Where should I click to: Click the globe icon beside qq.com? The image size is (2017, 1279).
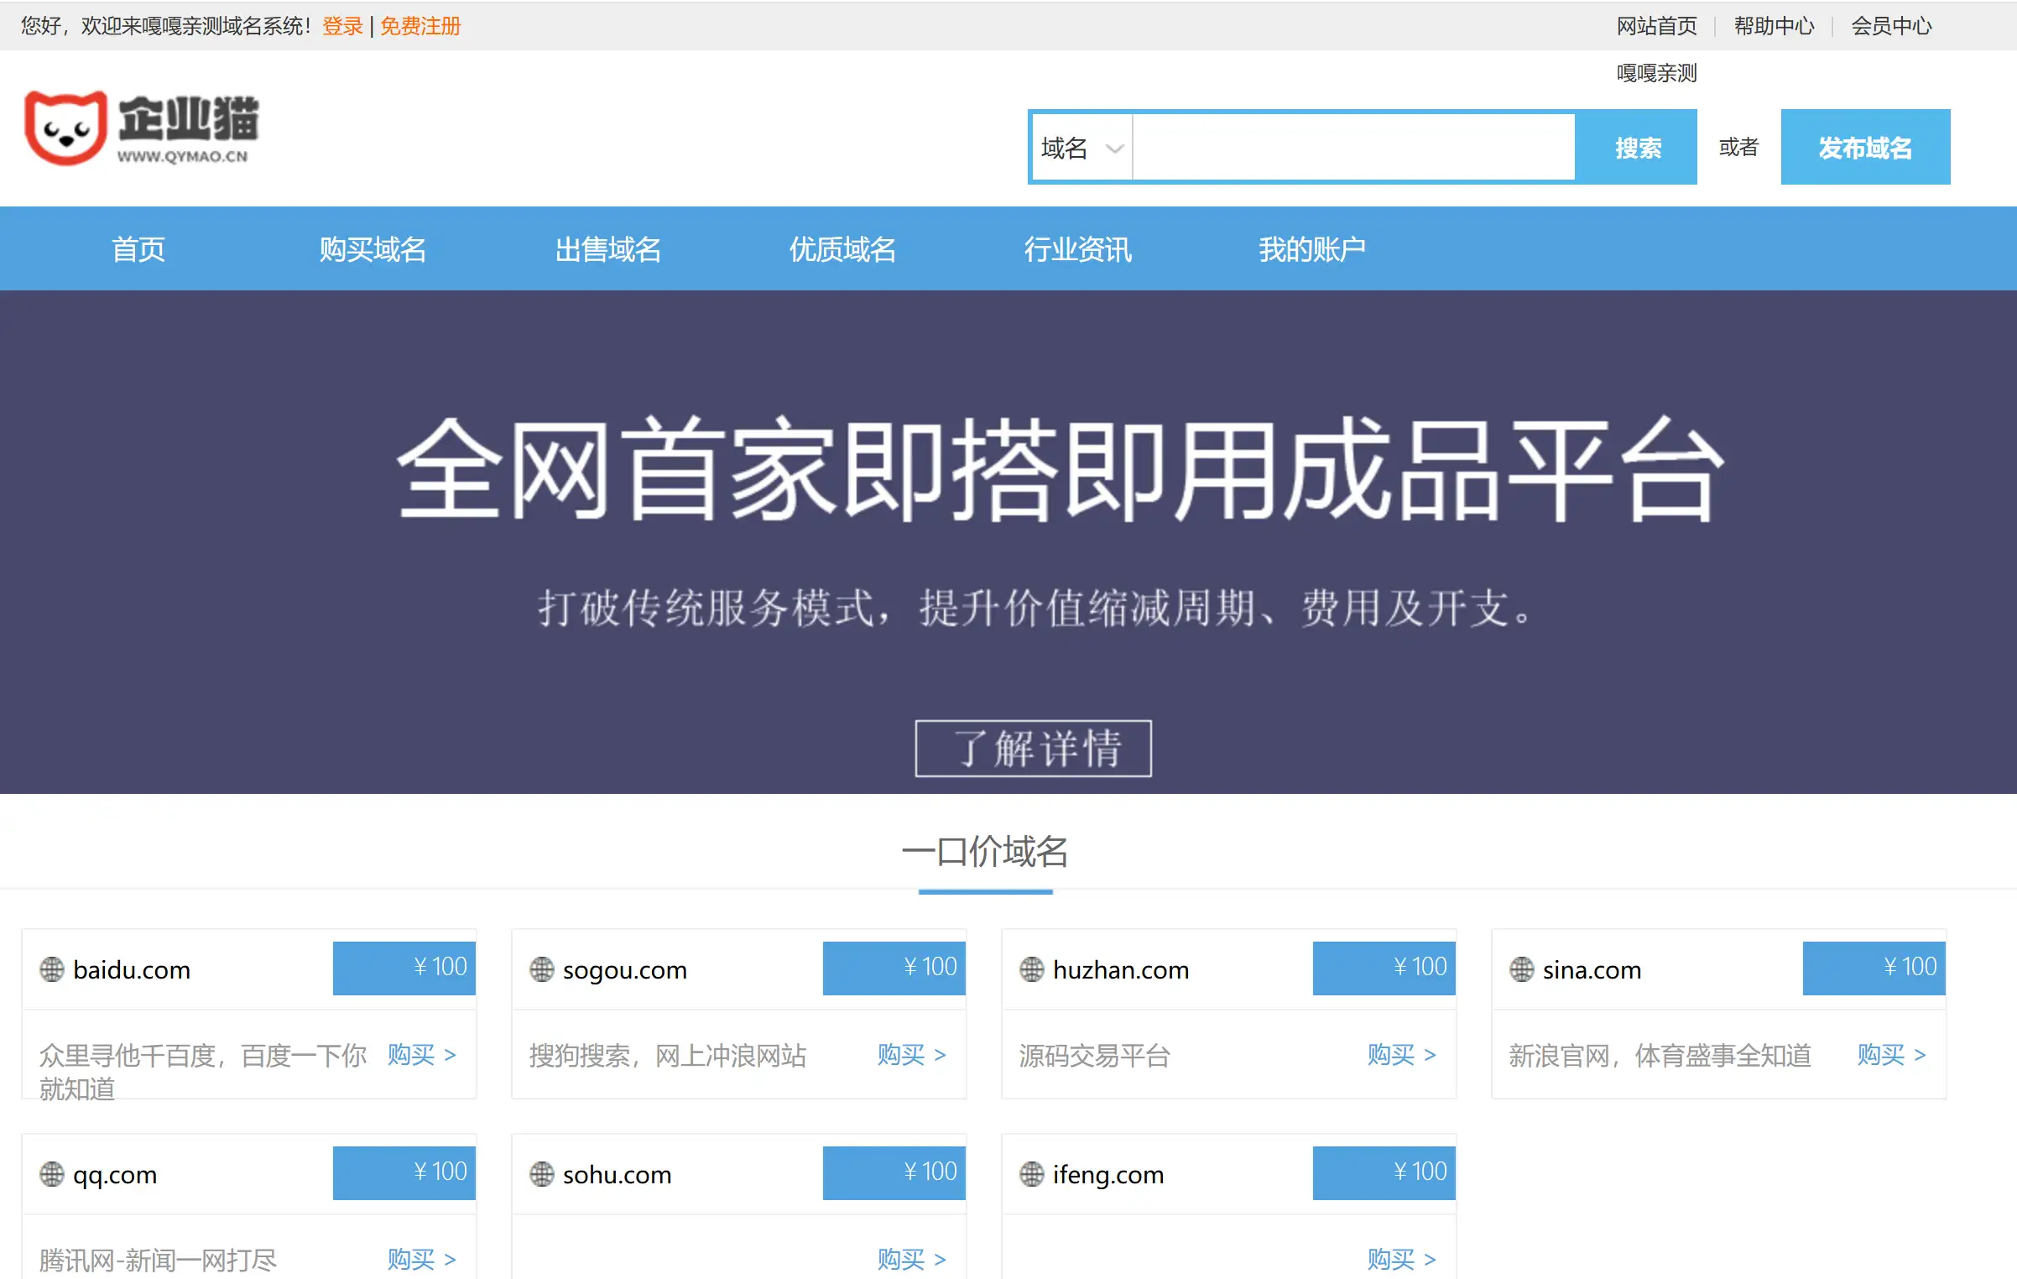(53, 1174)
